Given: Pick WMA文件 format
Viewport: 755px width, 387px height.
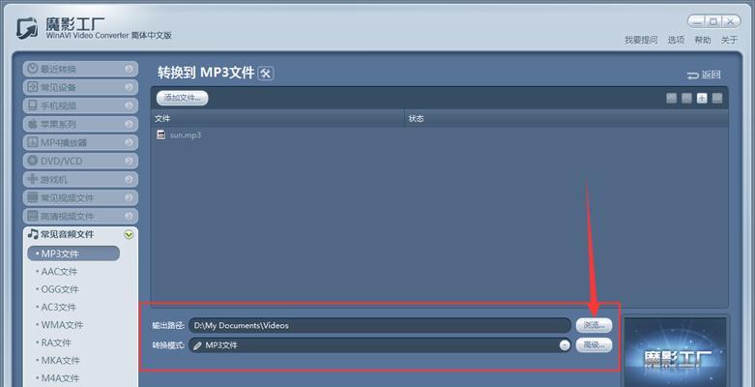Looking at the screenshot, I should (61, 325).
